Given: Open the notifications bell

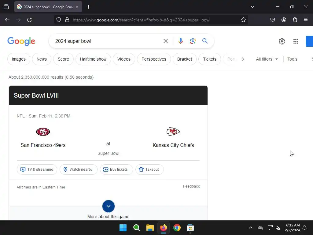Looking at the screenshot, I should click(304, 228).
